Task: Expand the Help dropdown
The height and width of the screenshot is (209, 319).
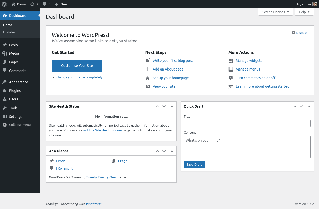Action: (304, 12)
